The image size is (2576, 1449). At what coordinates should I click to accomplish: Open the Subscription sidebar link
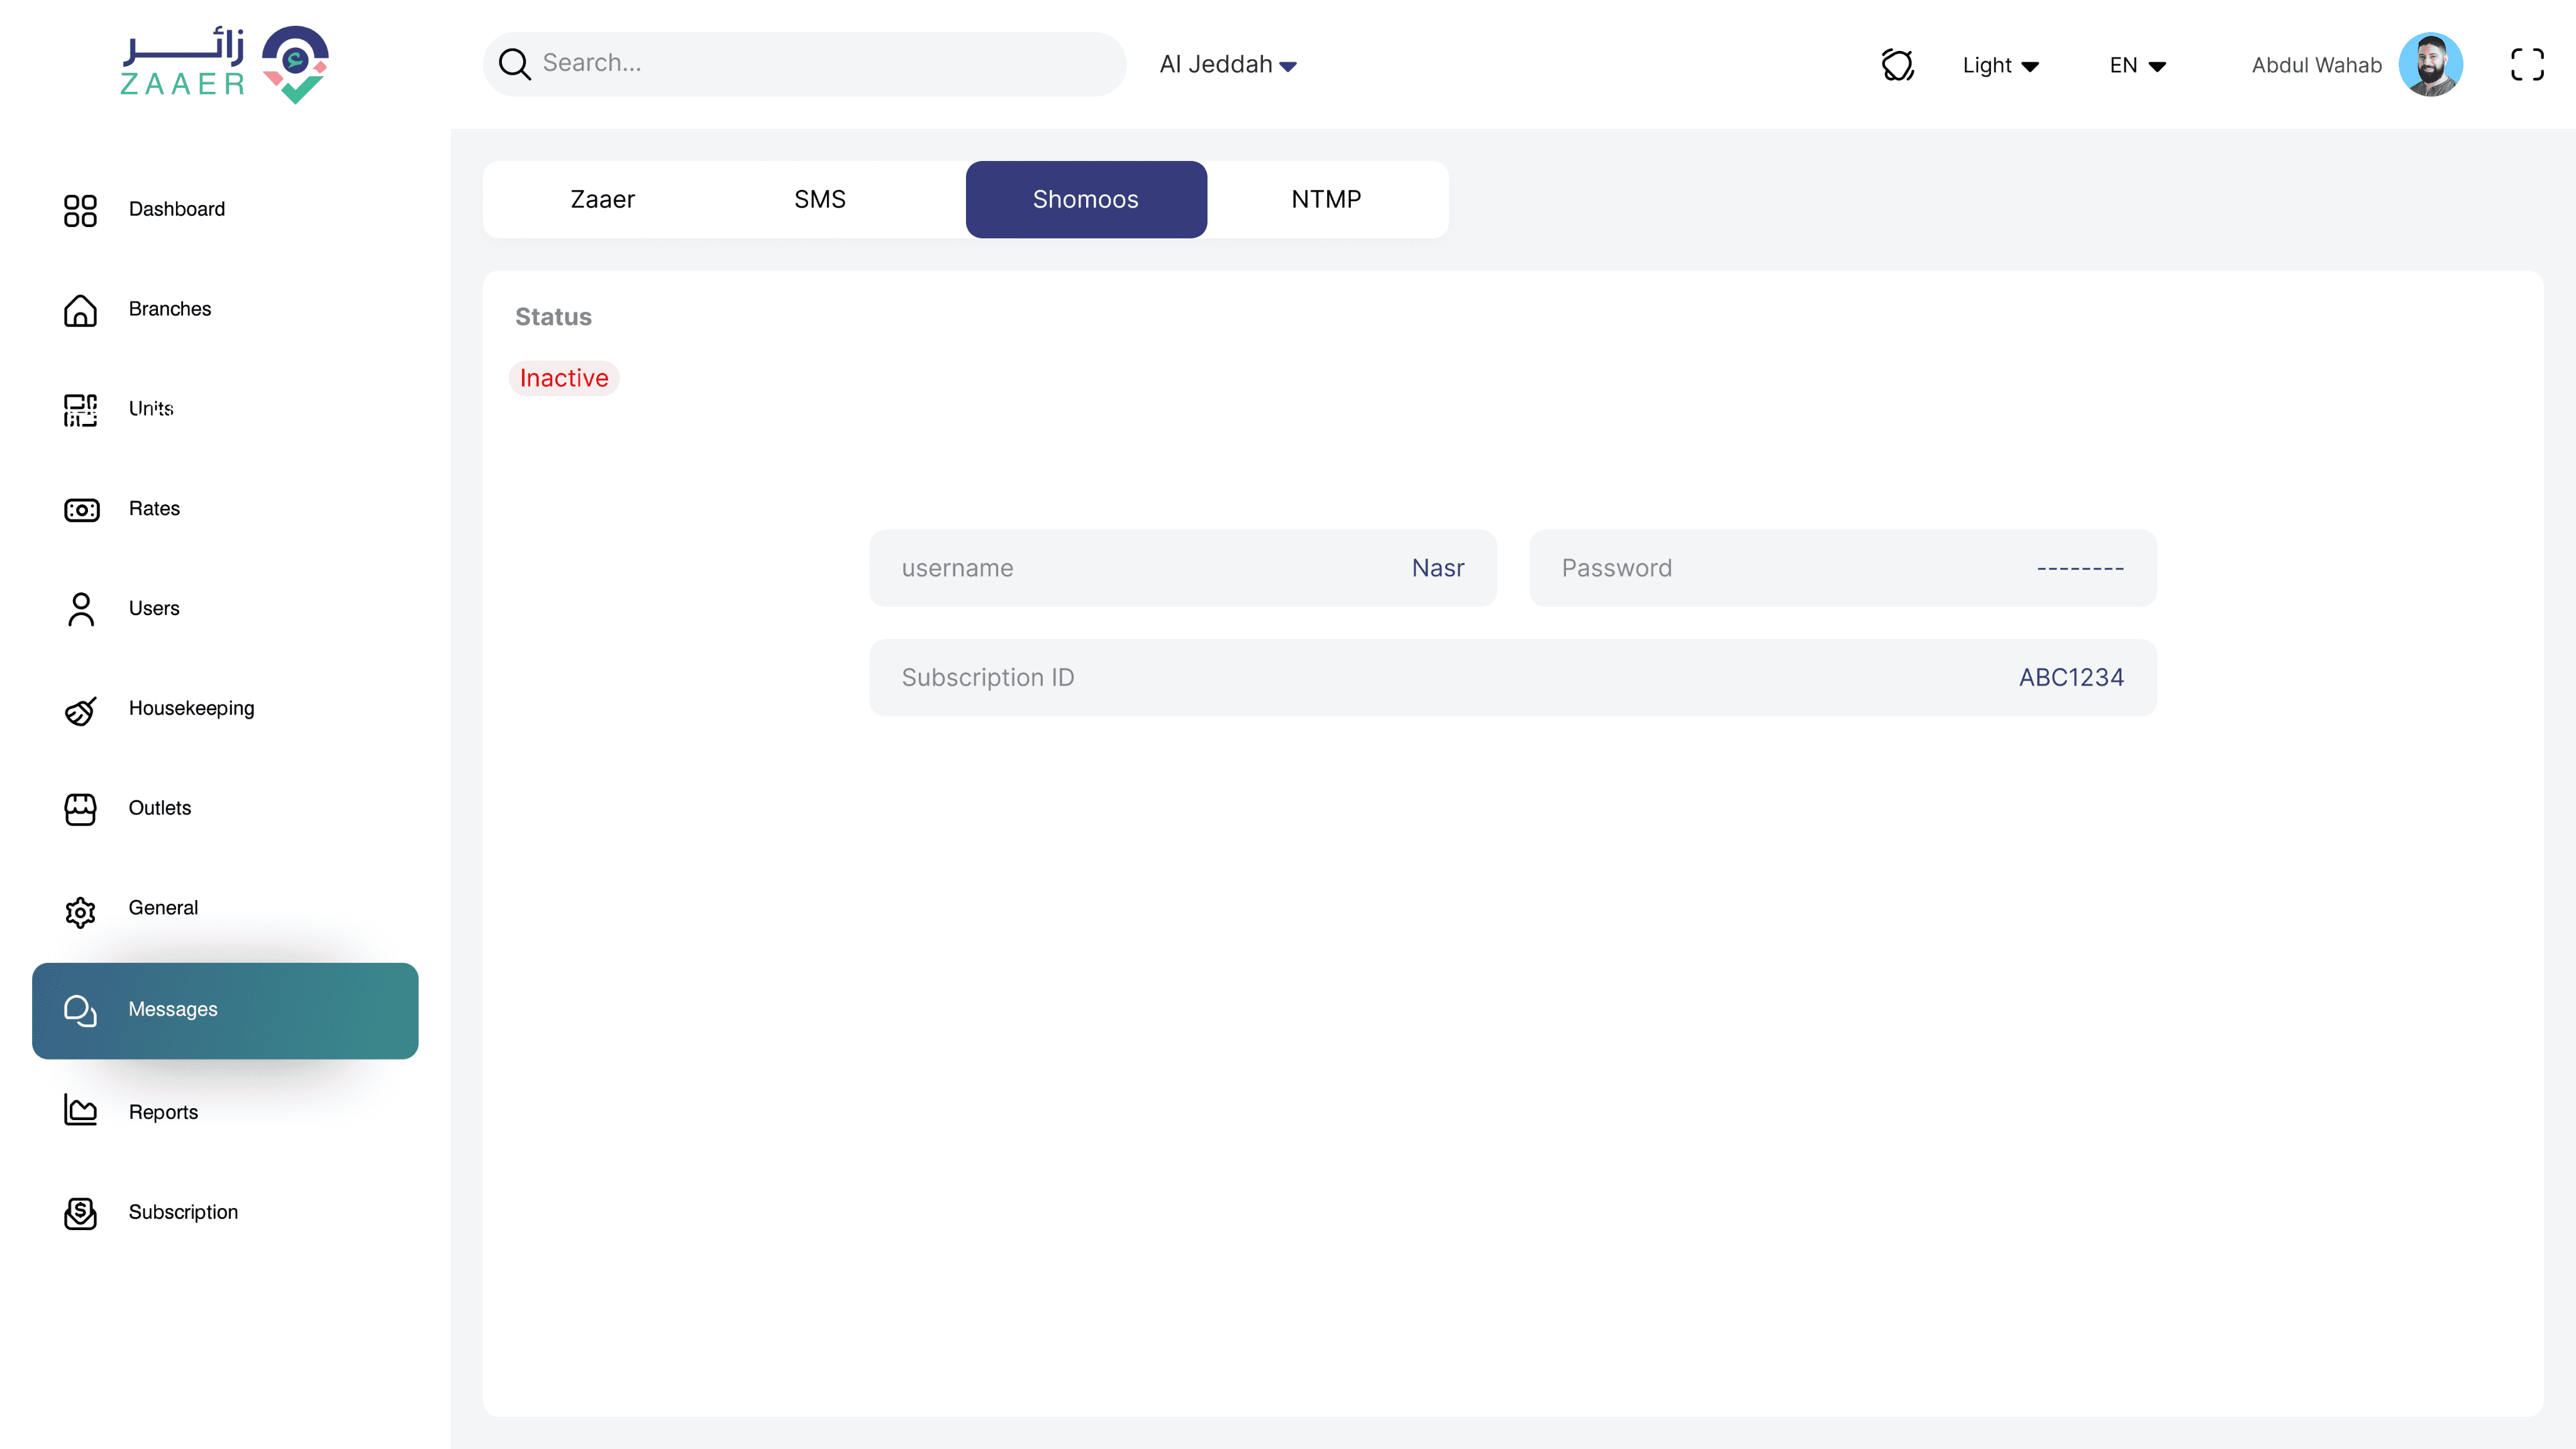(x=183, y=1212)
